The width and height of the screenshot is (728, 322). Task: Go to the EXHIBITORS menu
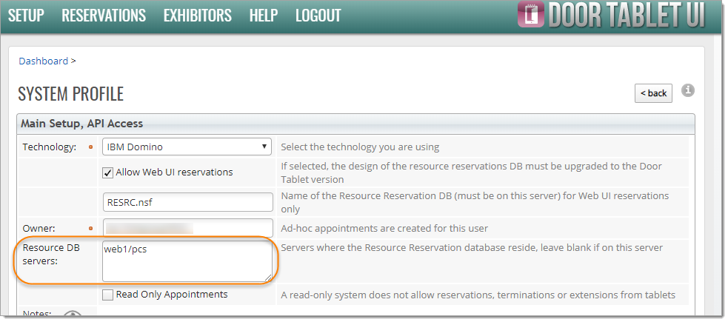(197, 16)
